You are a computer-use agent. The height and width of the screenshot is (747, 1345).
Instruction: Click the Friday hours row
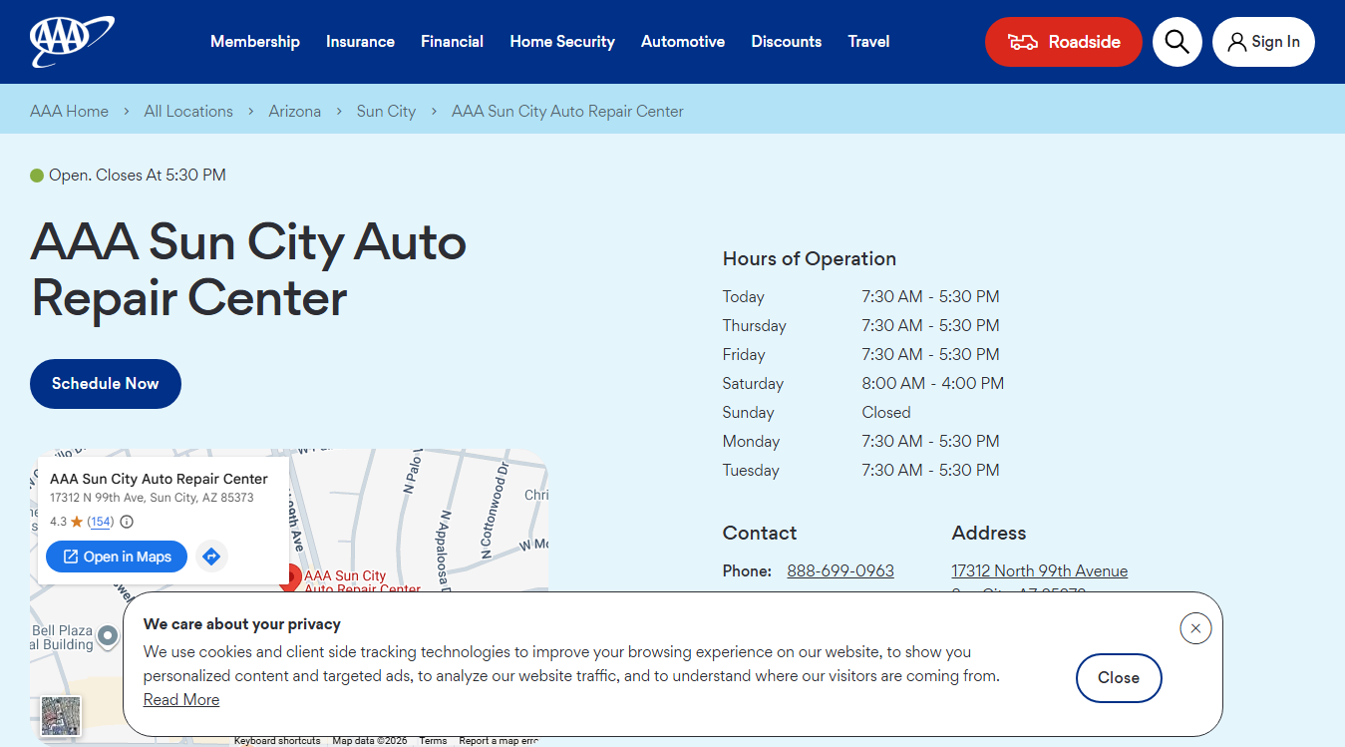pyautogui.click(x=861, y=355)
